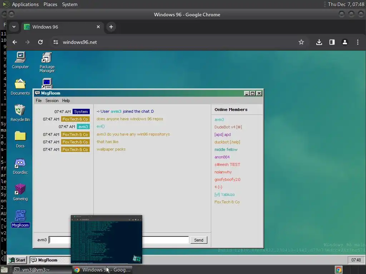This screenshot has width=366, height=274.
Task: Select member s#eesh TEST
Action: point(227,164)
